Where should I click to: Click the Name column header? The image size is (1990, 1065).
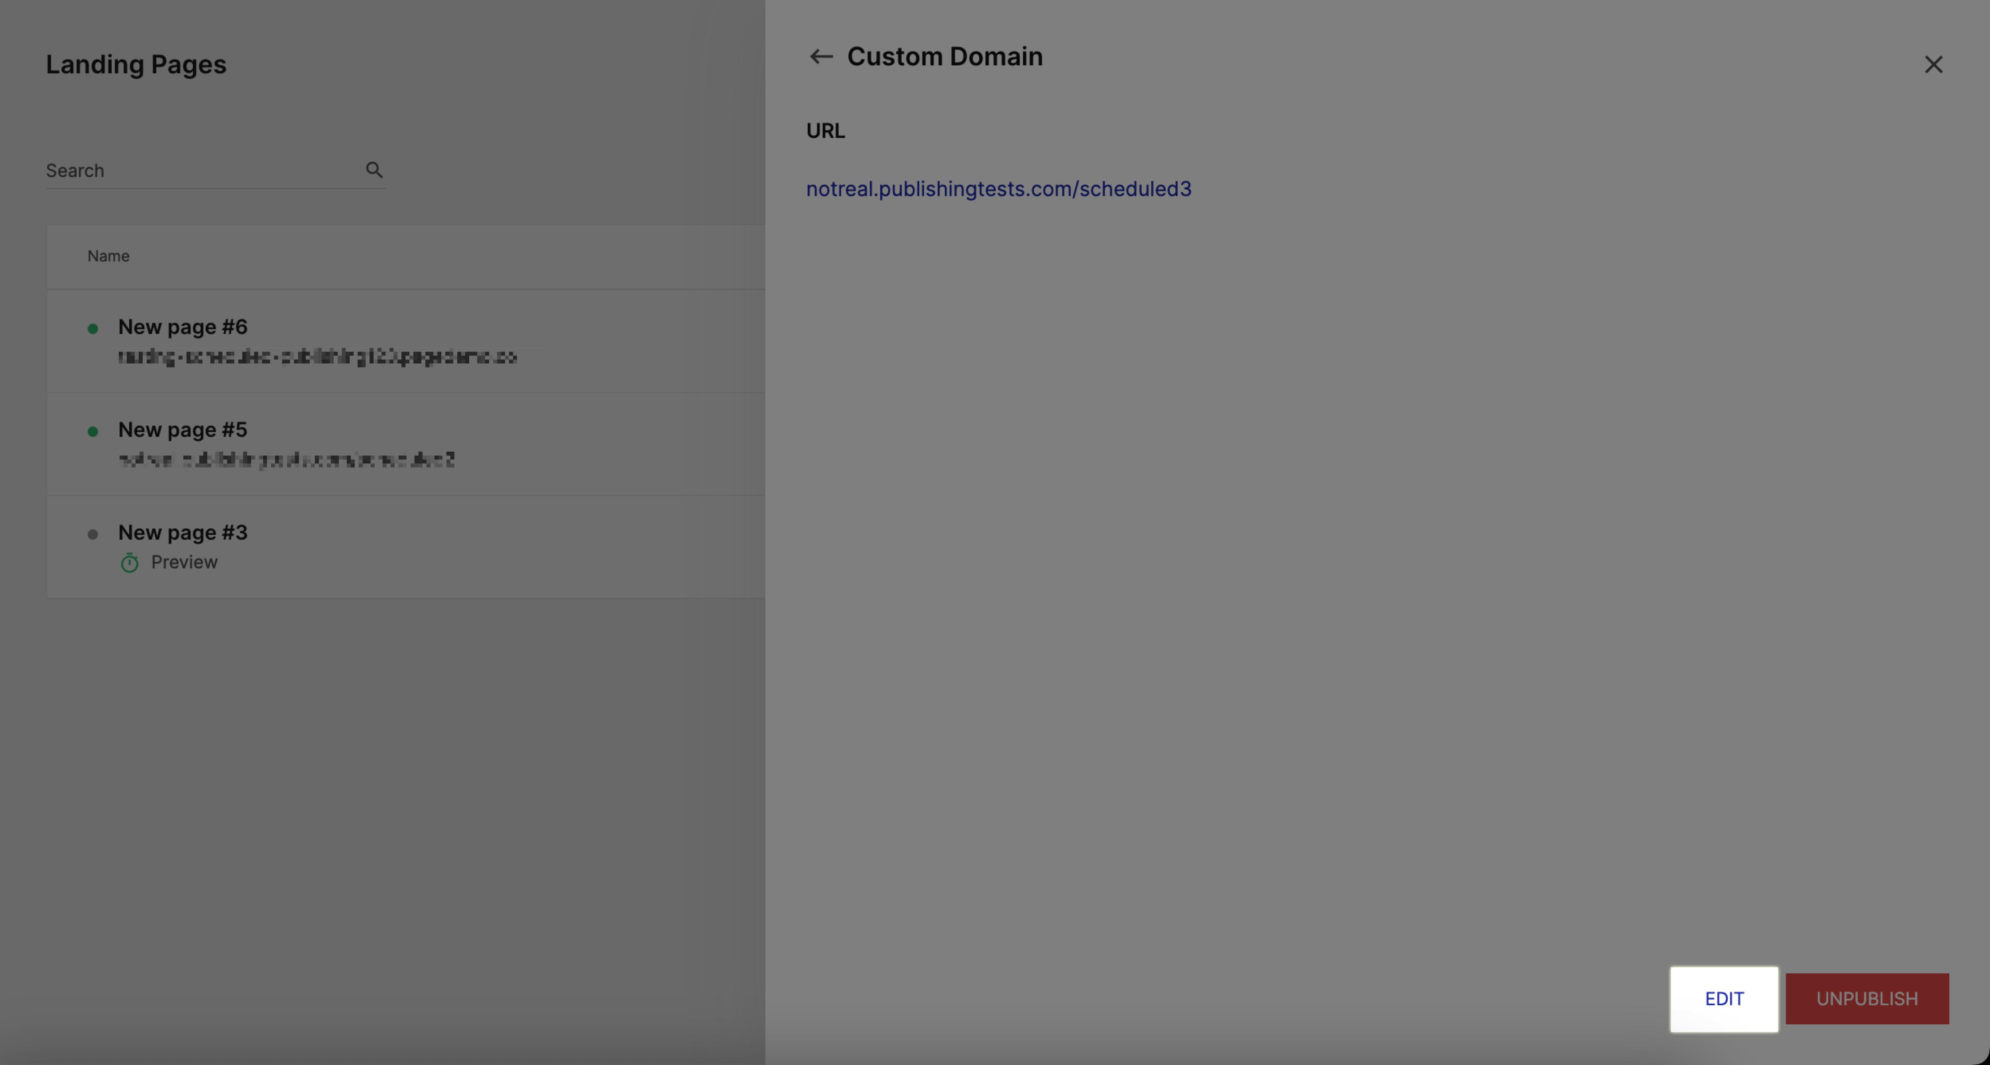[x=108, y=256]
